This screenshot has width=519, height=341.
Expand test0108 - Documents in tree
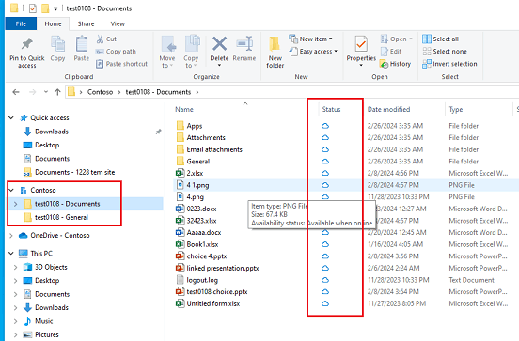[16, 204]
